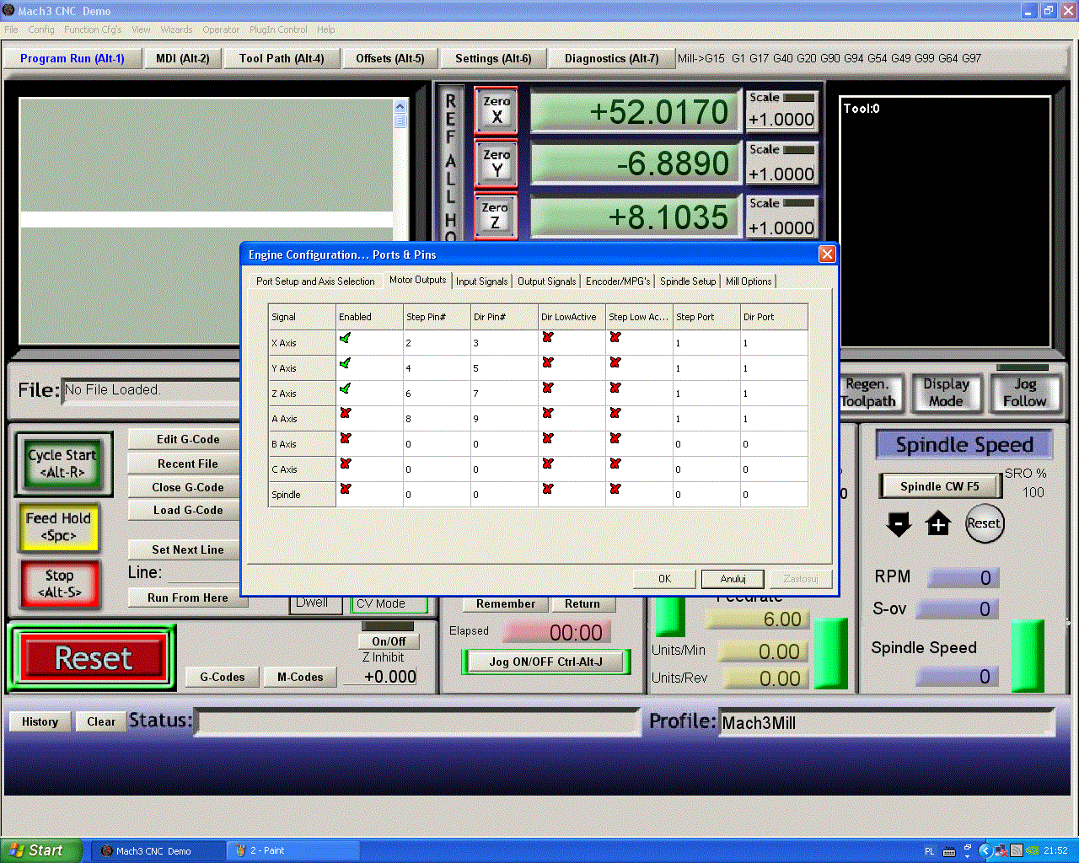Click the big red Reset button
The image size is (1079, 863).
click(x=94, y=657)
